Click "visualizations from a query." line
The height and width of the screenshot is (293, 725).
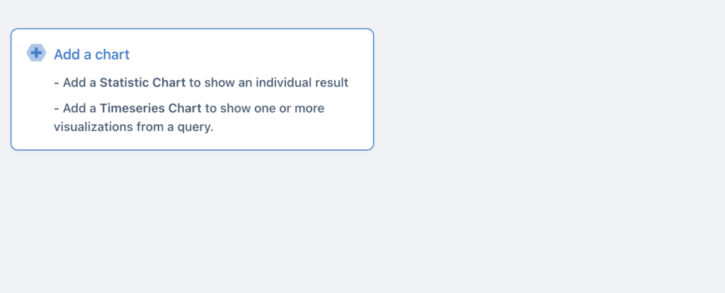(x=134, y=127)
